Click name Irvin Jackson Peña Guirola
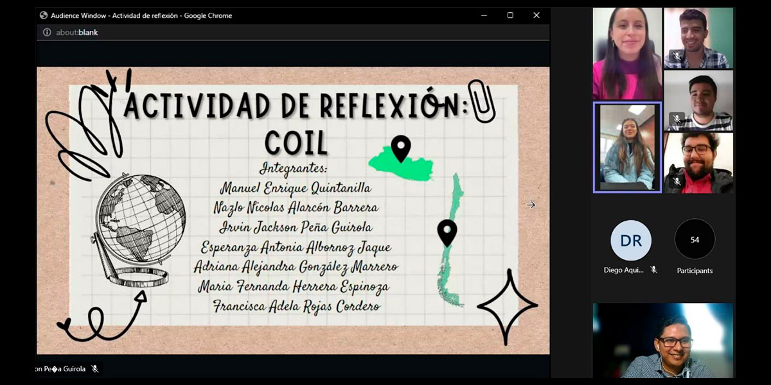771x385 pixels. [x=296, y=227]
